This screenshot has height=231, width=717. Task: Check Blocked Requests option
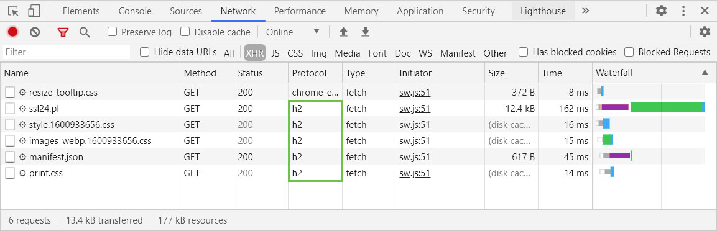[629, 52]
